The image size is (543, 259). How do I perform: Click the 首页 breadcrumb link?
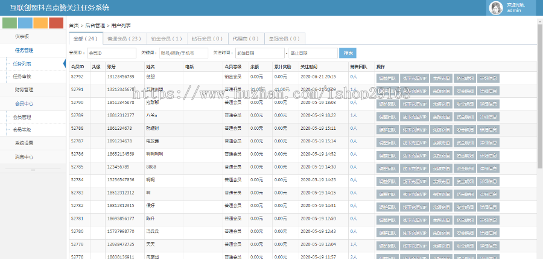click(x=74, y=26)
